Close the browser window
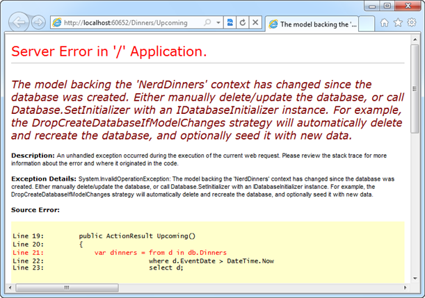This screenshot has height=298, width=425. coord(408,6)
